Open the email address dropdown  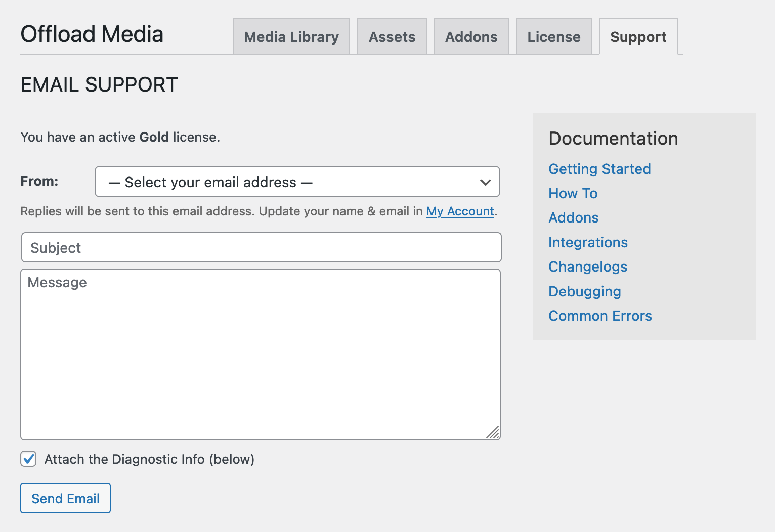coord(297,182)
